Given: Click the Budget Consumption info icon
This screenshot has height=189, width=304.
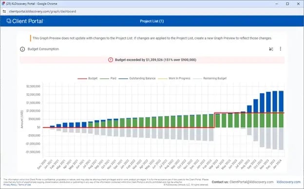Looking at the screenshot, I should coord(22,49).
